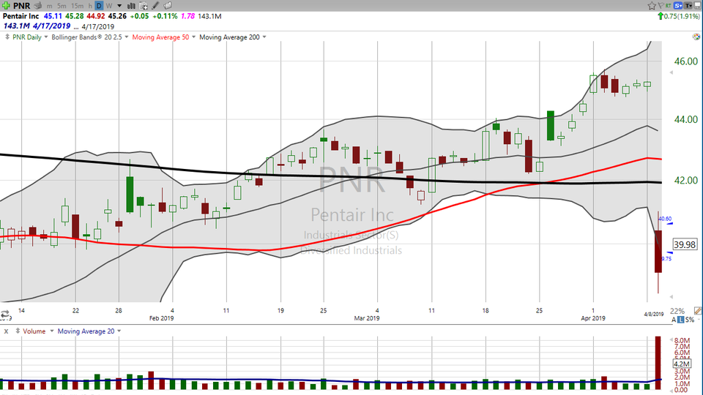The width and height of the screenshot is (703, 395).
Task: Open the bar chart style icon
Action: click(131, 6)
